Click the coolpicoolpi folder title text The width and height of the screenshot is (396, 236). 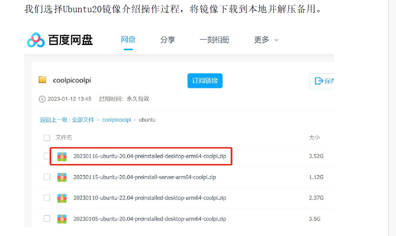coord(72,80)
